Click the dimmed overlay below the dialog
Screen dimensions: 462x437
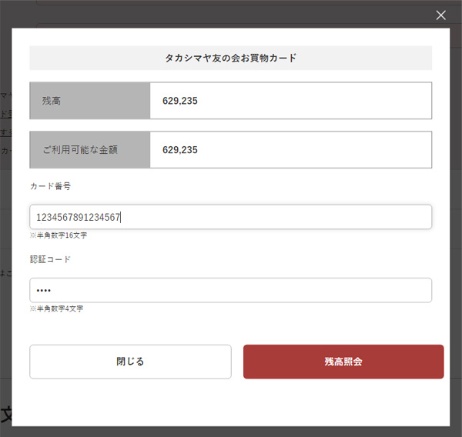pos(231,431)
